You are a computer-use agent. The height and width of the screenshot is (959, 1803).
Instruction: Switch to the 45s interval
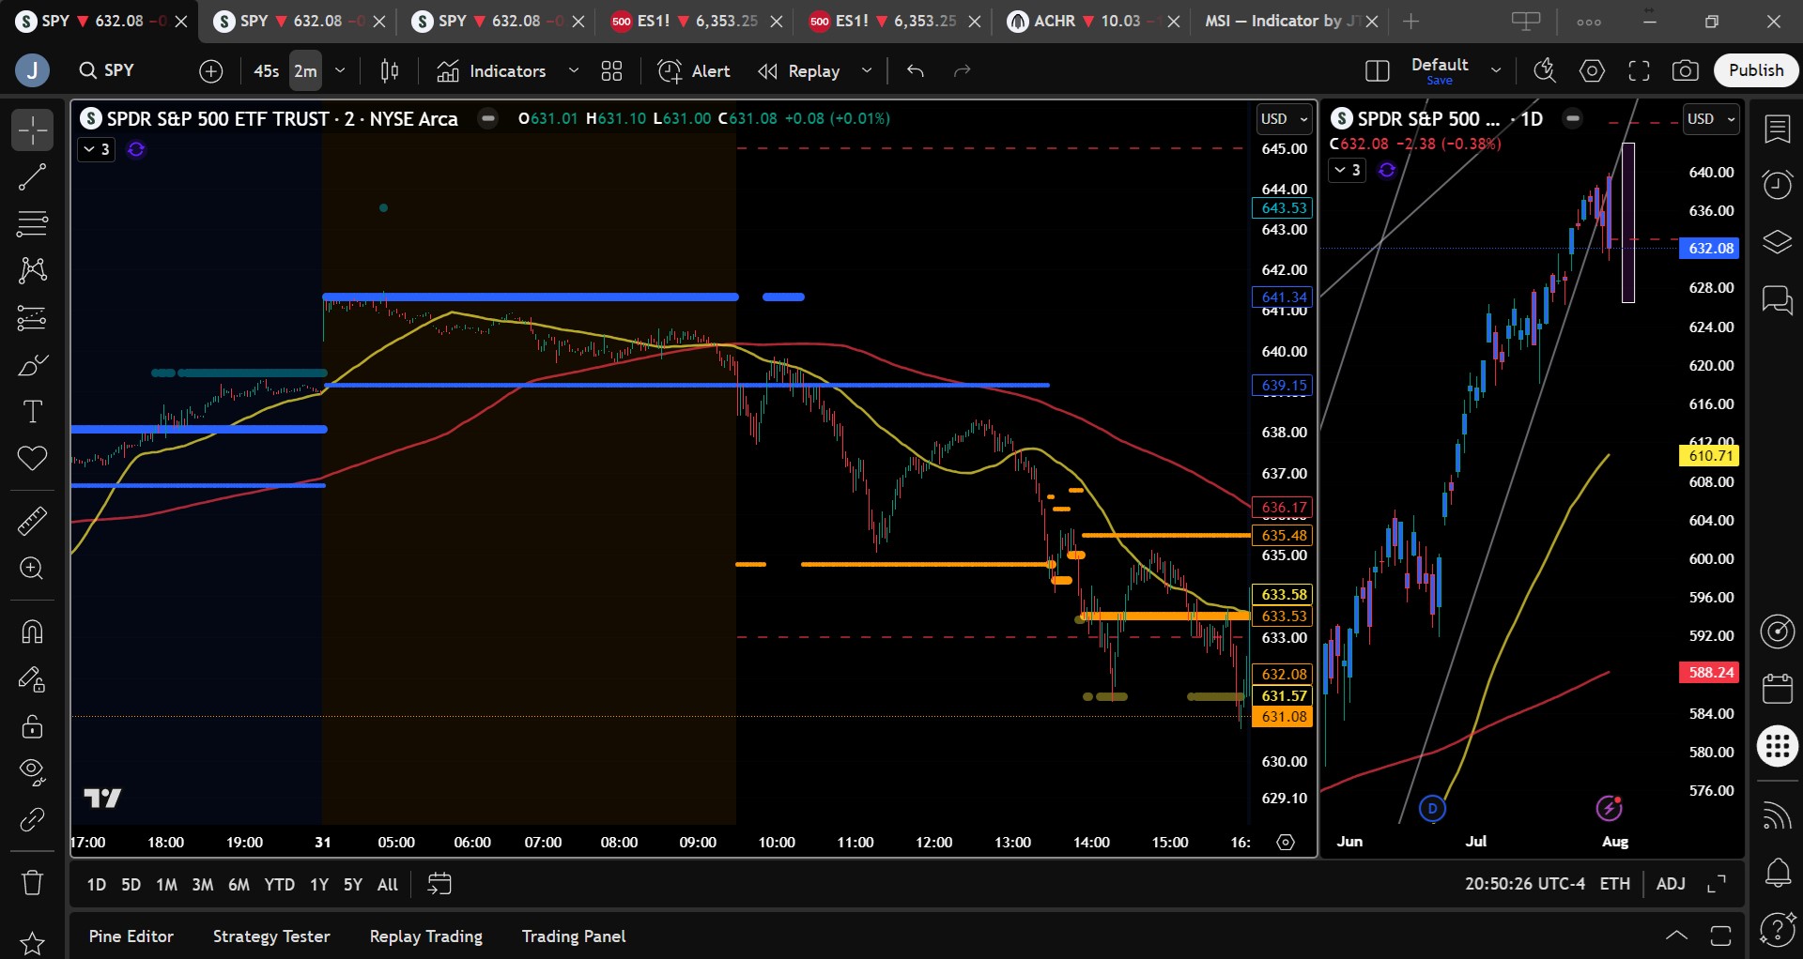point(267,70)
